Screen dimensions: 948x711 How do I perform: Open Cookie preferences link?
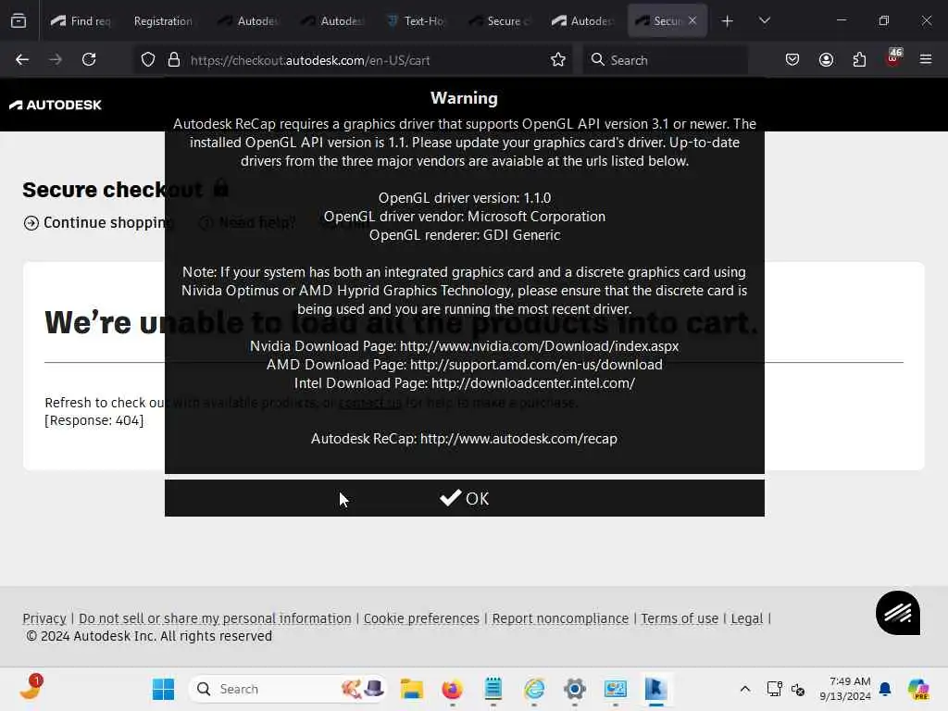point(421,618)
